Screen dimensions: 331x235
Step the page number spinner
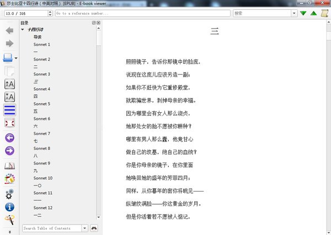pyautogui.click(x=50, y=13)
